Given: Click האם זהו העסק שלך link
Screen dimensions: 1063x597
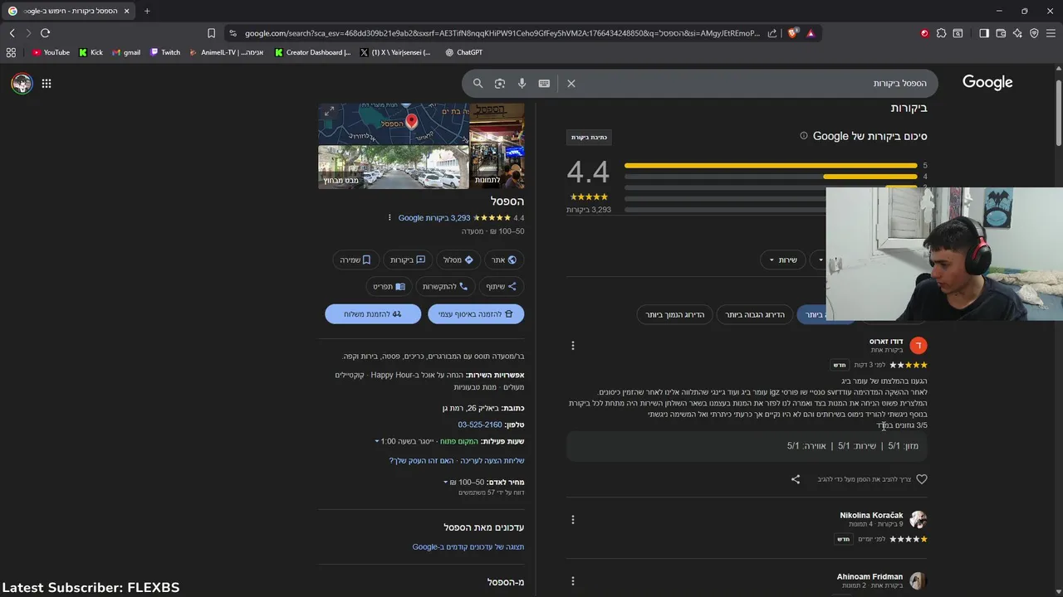Looking at the screenshot, I should [421, 461].
